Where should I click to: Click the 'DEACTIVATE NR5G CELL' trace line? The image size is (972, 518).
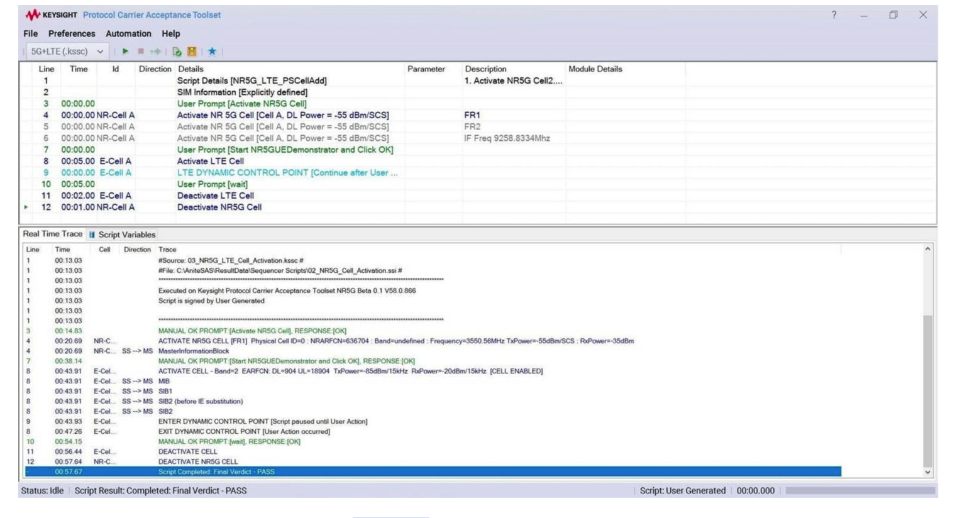pos(198,461)
